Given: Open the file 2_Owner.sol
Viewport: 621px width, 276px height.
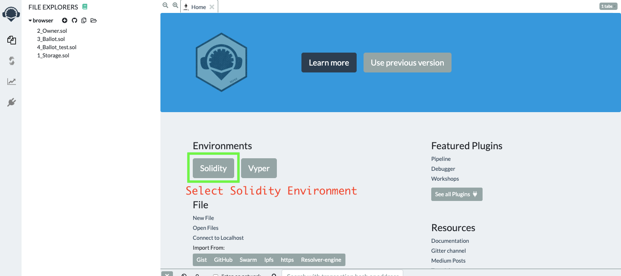Looking at the screenshot, I should click(52, 31).
